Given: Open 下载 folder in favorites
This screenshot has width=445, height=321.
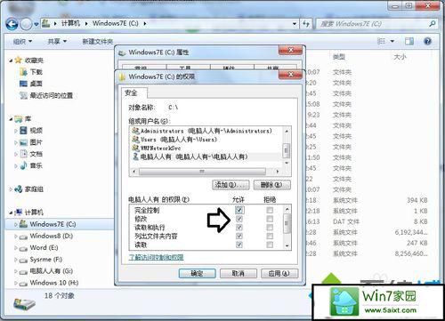Looking at the screenshot, I should point(31,72).
